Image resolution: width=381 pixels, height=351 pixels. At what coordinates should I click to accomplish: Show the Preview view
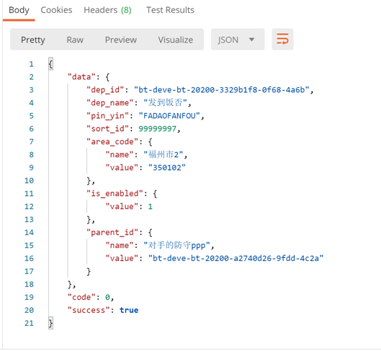pyautogui.click(x=121, y=40)
